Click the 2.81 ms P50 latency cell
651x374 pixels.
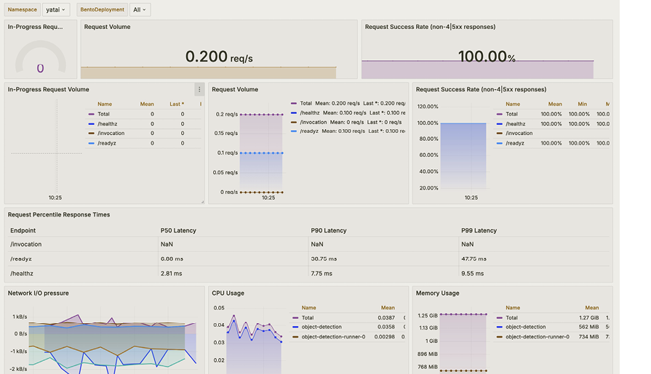coord(171,273)
